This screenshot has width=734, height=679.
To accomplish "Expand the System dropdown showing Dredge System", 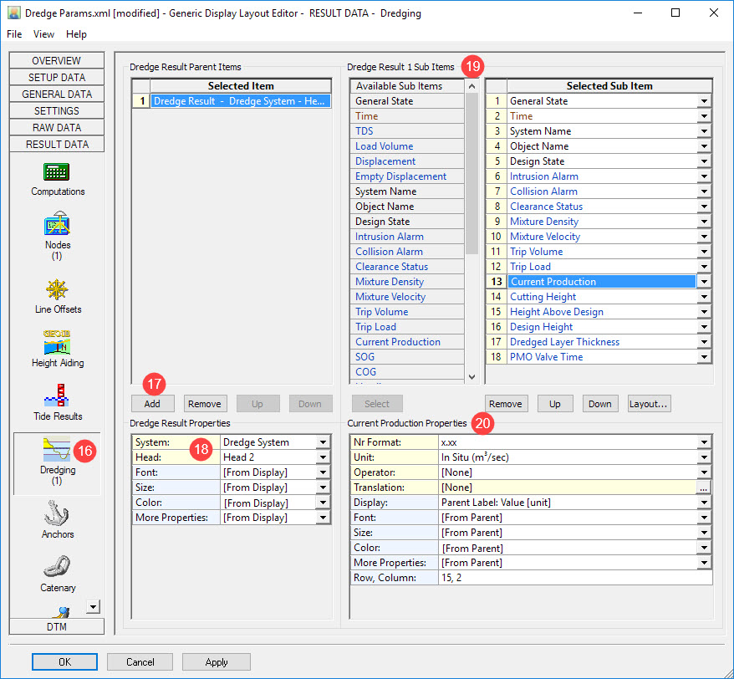I will (323, 442).
